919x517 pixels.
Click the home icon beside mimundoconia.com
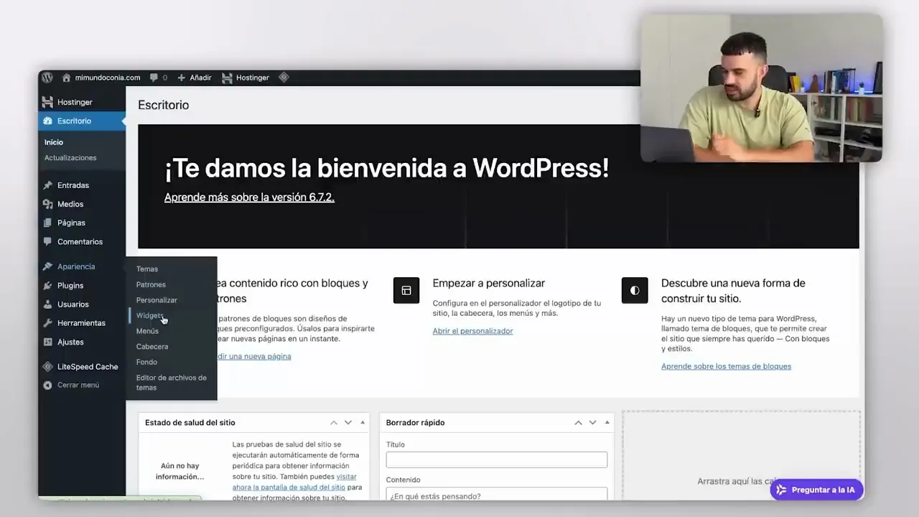(x=67, y=78)
